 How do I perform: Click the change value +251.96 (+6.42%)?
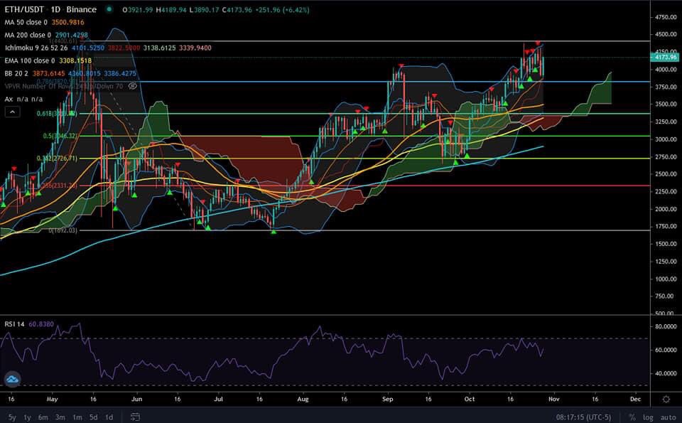(x=282, y=9)
